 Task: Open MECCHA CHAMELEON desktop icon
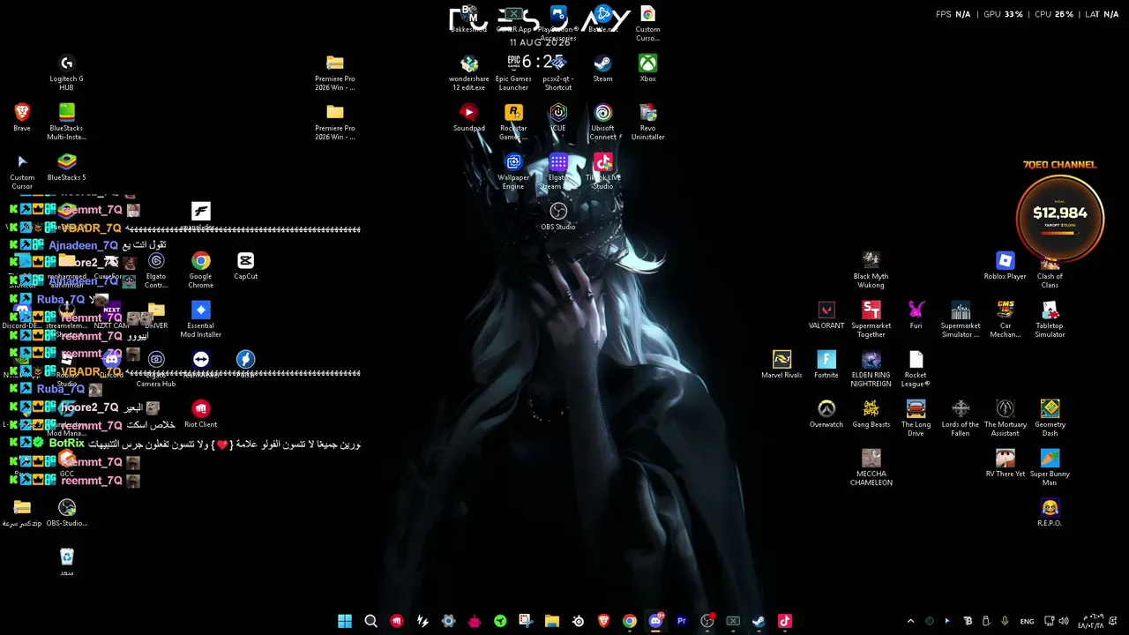[871, 467]
